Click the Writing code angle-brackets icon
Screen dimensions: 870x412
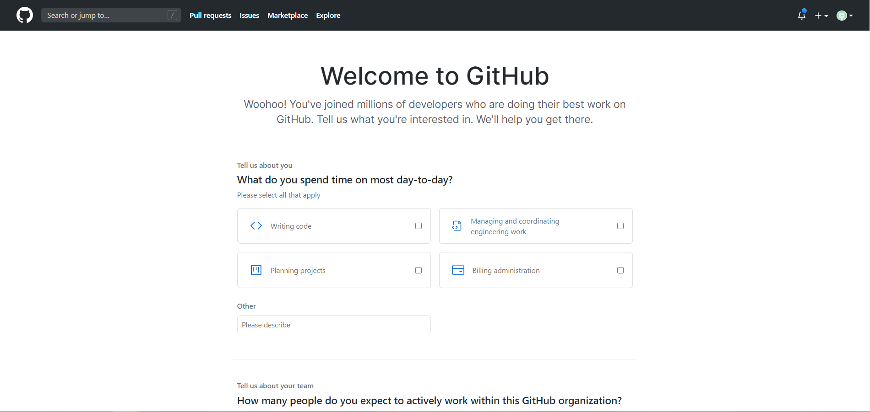pos(256,226)
